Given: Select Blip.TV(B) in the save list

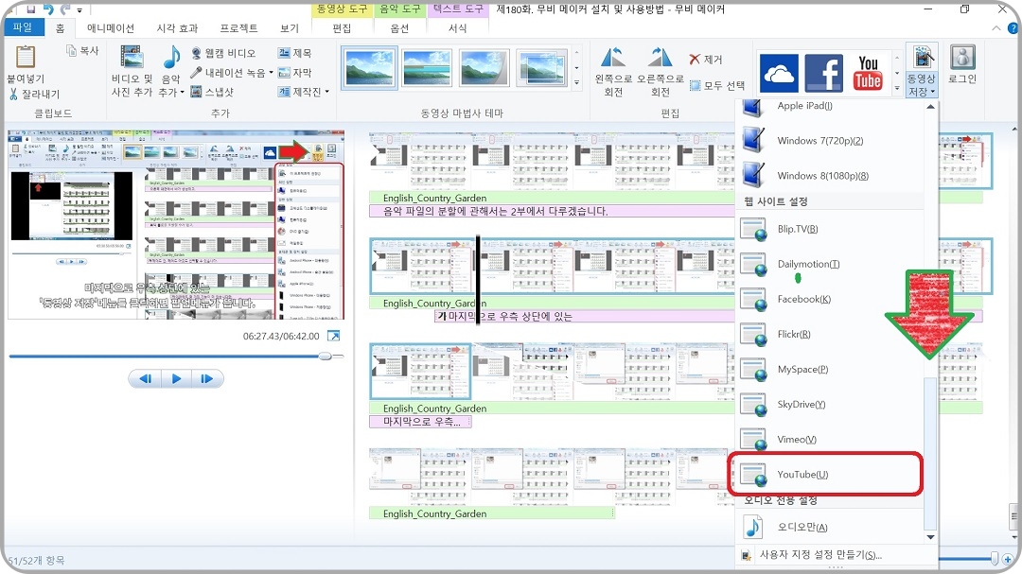Looking at the screenshot, I should coord(829,229).
